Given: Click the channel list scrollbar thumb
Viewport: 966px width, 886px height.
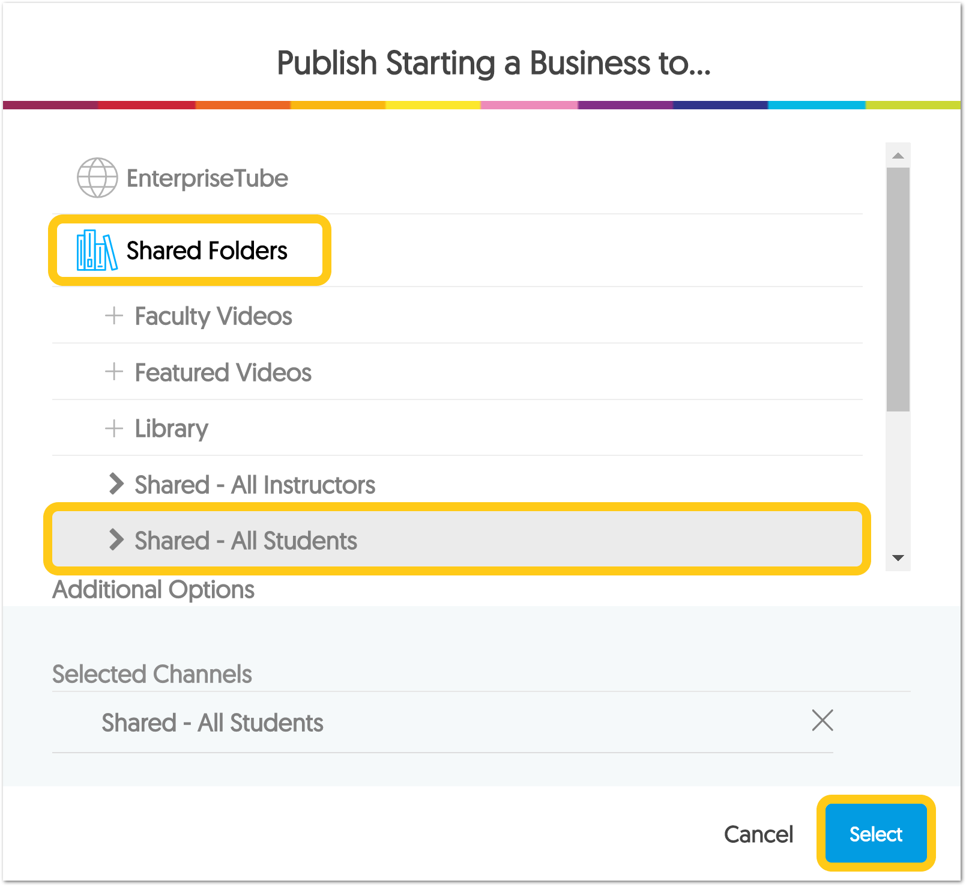Looking at the screenshot, I should 898,288.
